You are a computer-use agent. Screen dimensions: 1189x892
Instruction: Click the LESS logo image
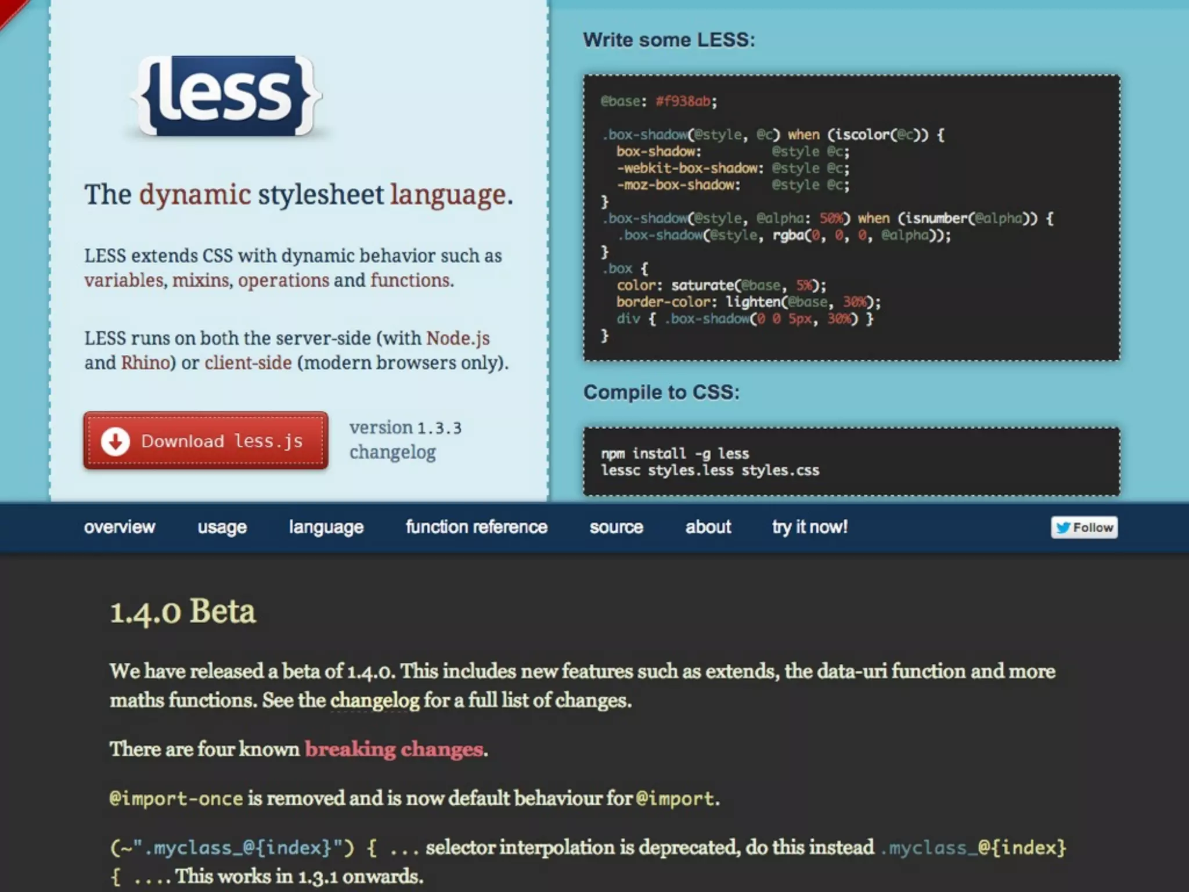point(225,96)
